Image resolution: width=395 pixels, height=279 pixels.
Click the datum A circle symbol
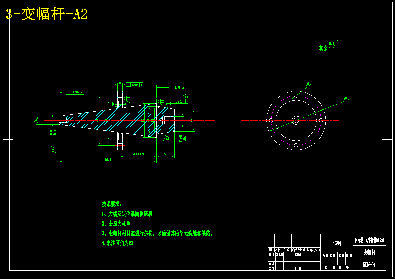pos(185,97)
